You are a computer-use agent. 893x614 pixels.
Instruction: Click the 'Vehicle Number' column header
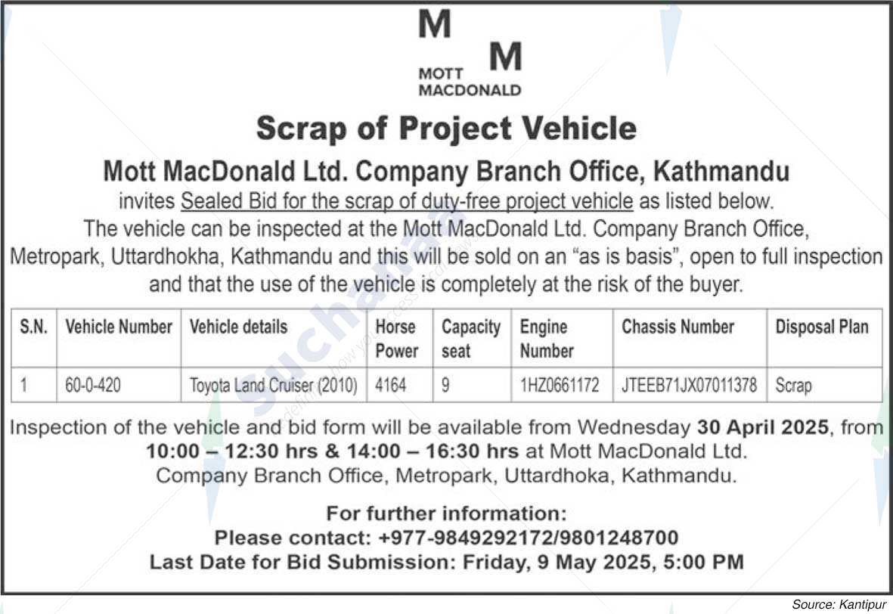[x=119, y=327]
